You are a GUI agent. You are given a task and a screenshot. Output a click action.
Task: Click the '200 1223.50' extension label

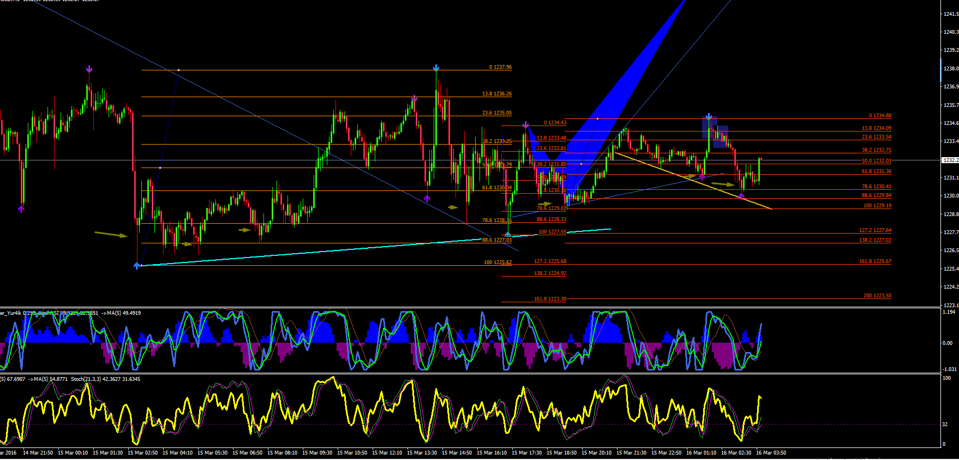point(877,296)
